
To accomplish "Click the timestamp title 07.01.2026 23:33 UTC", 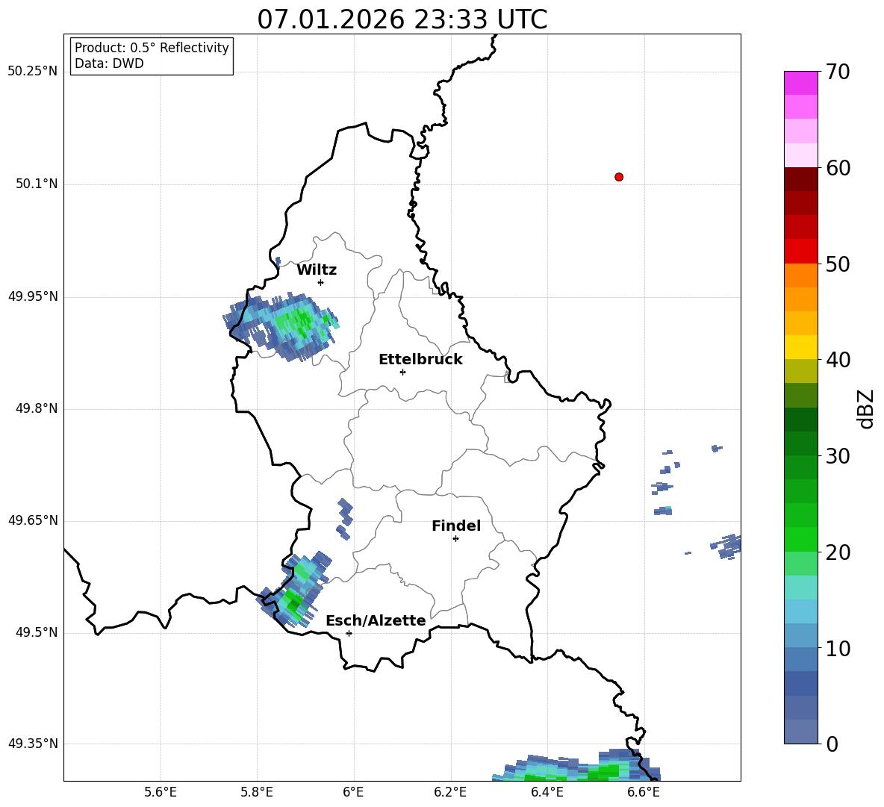I will [402, 19].
